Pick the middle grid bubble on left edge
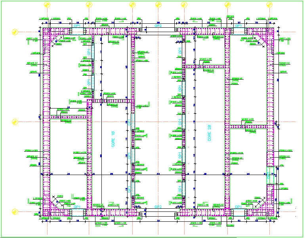The height and width of the screenshot is (238, 305). tap(15, 122)
